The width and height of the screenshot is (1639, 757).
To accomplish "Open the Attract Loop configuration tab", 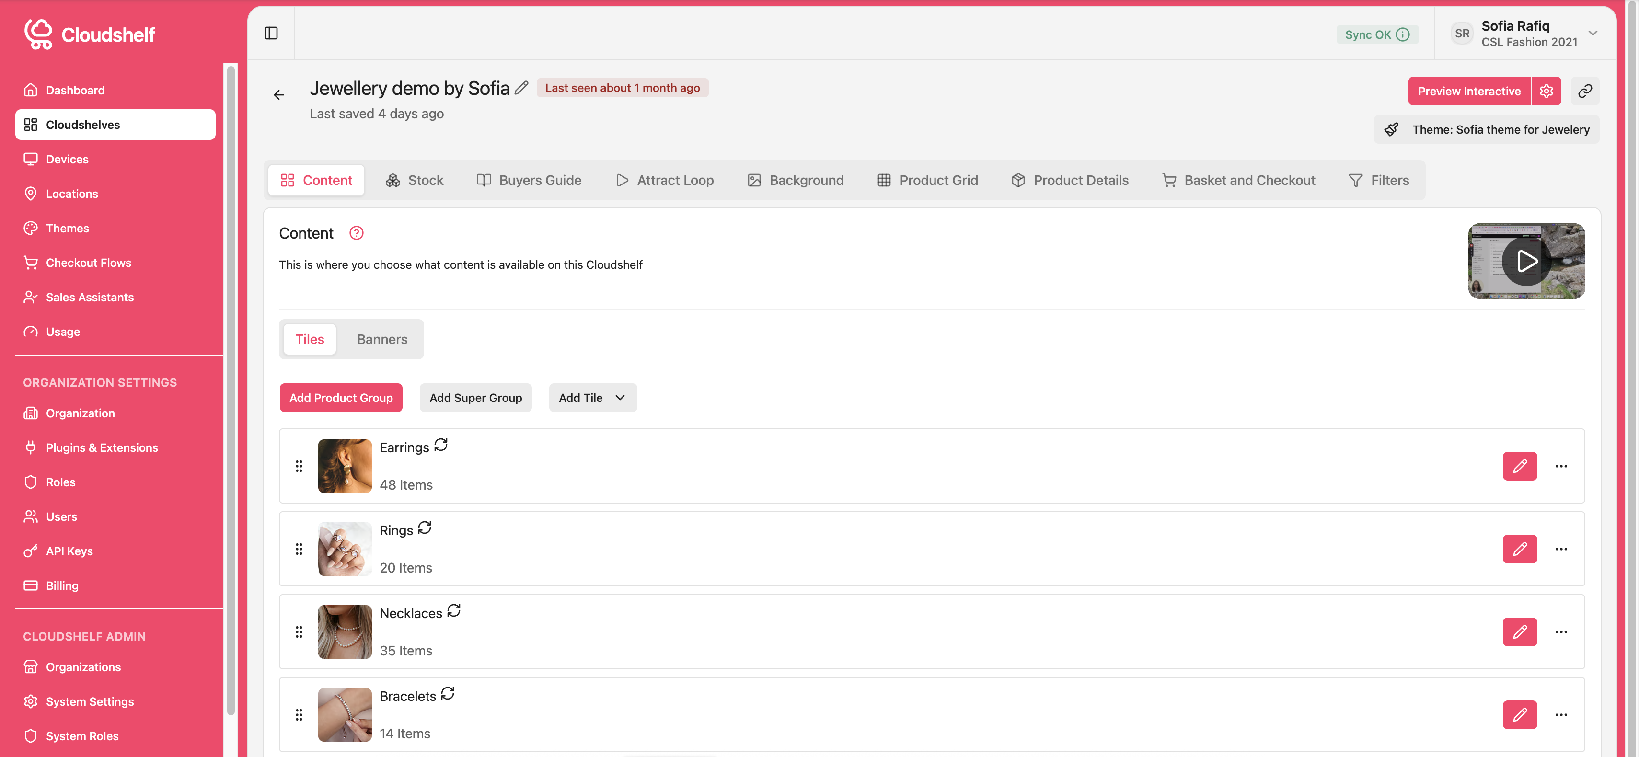I will [664, 180].
